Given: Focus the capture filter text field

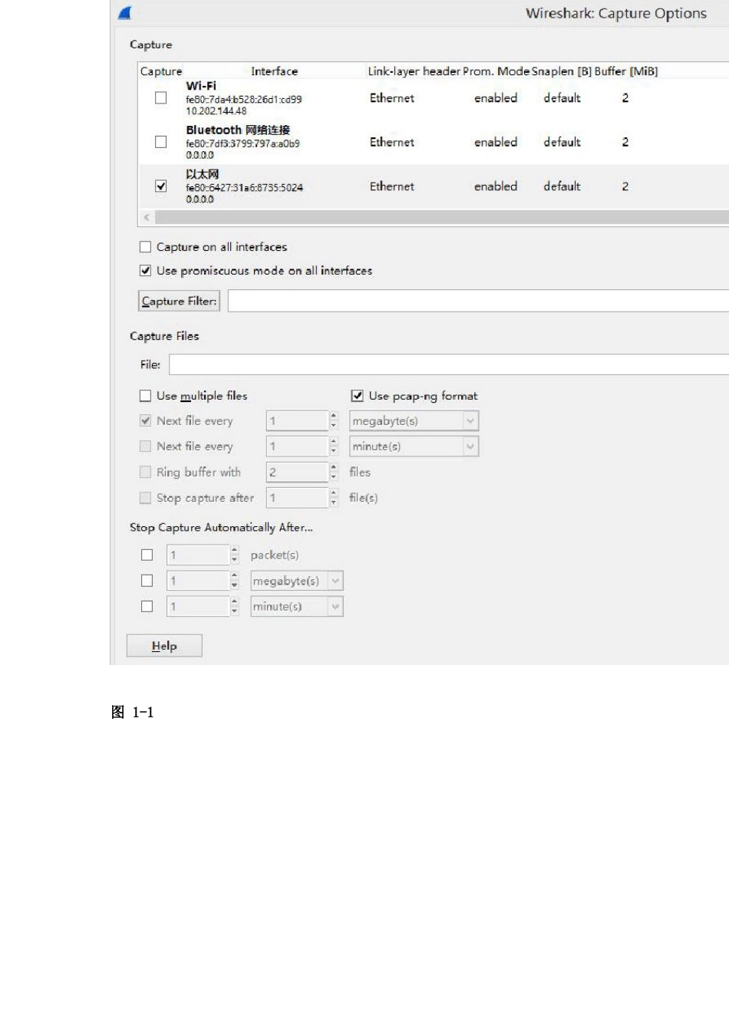Looking at the screenshot, I should pos(478,301).
